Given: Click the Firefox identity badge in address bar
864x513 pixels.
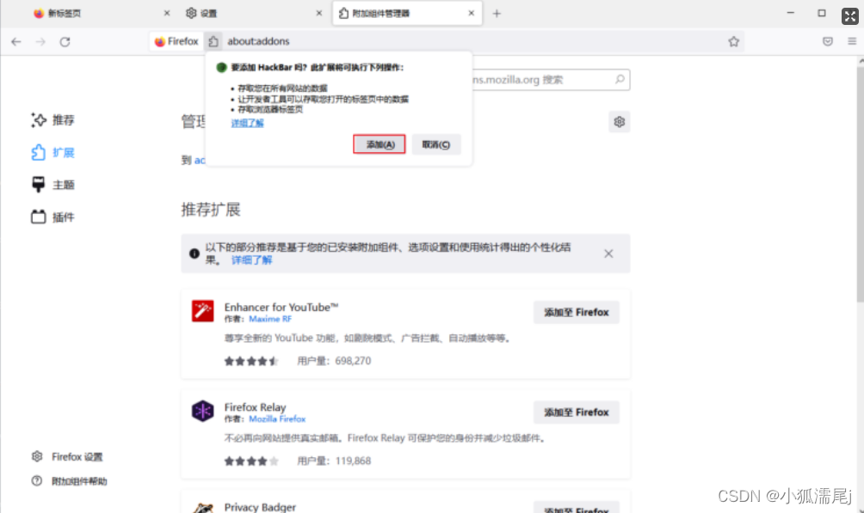Looking at the screenshot, I should [x=176, y=41].
